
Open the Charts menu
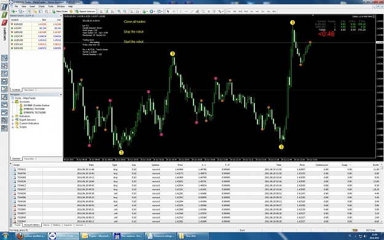(41, 6)
